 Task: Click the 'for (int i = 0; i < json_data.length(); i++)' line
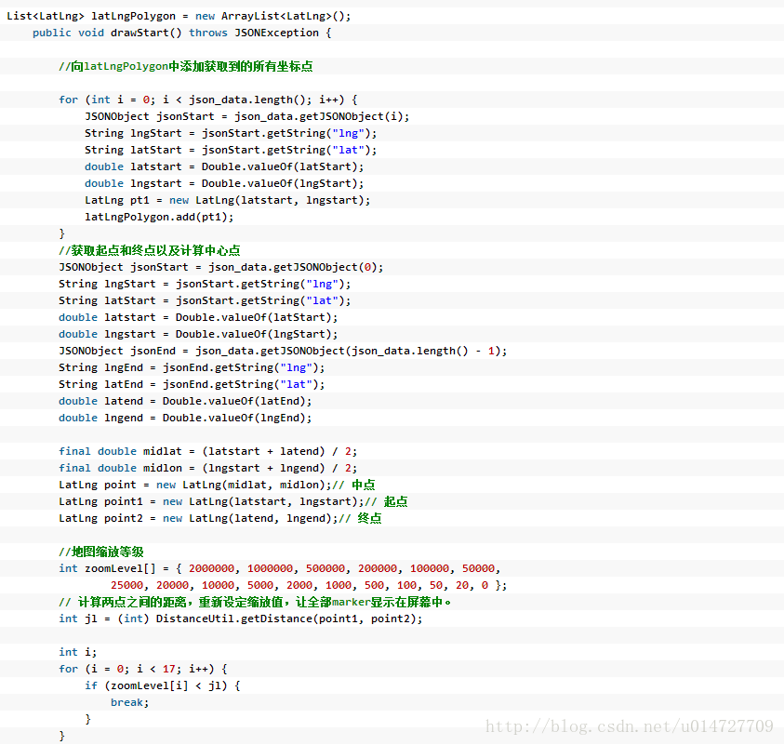tap(208, 100)
